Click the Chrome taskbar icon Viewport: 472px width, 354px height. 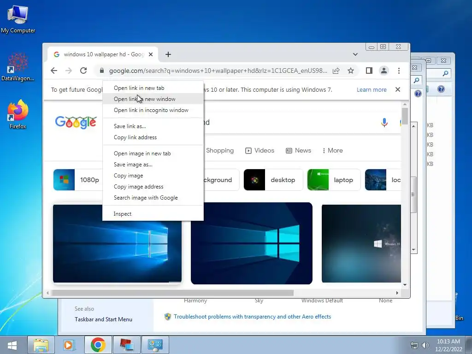pos(98,345)
